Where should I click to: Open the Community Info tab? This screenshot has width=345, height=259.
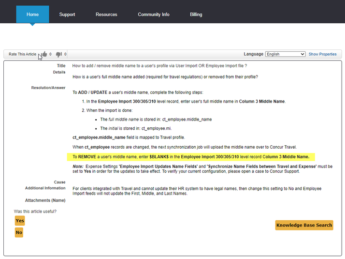click(x=154, y=15)
